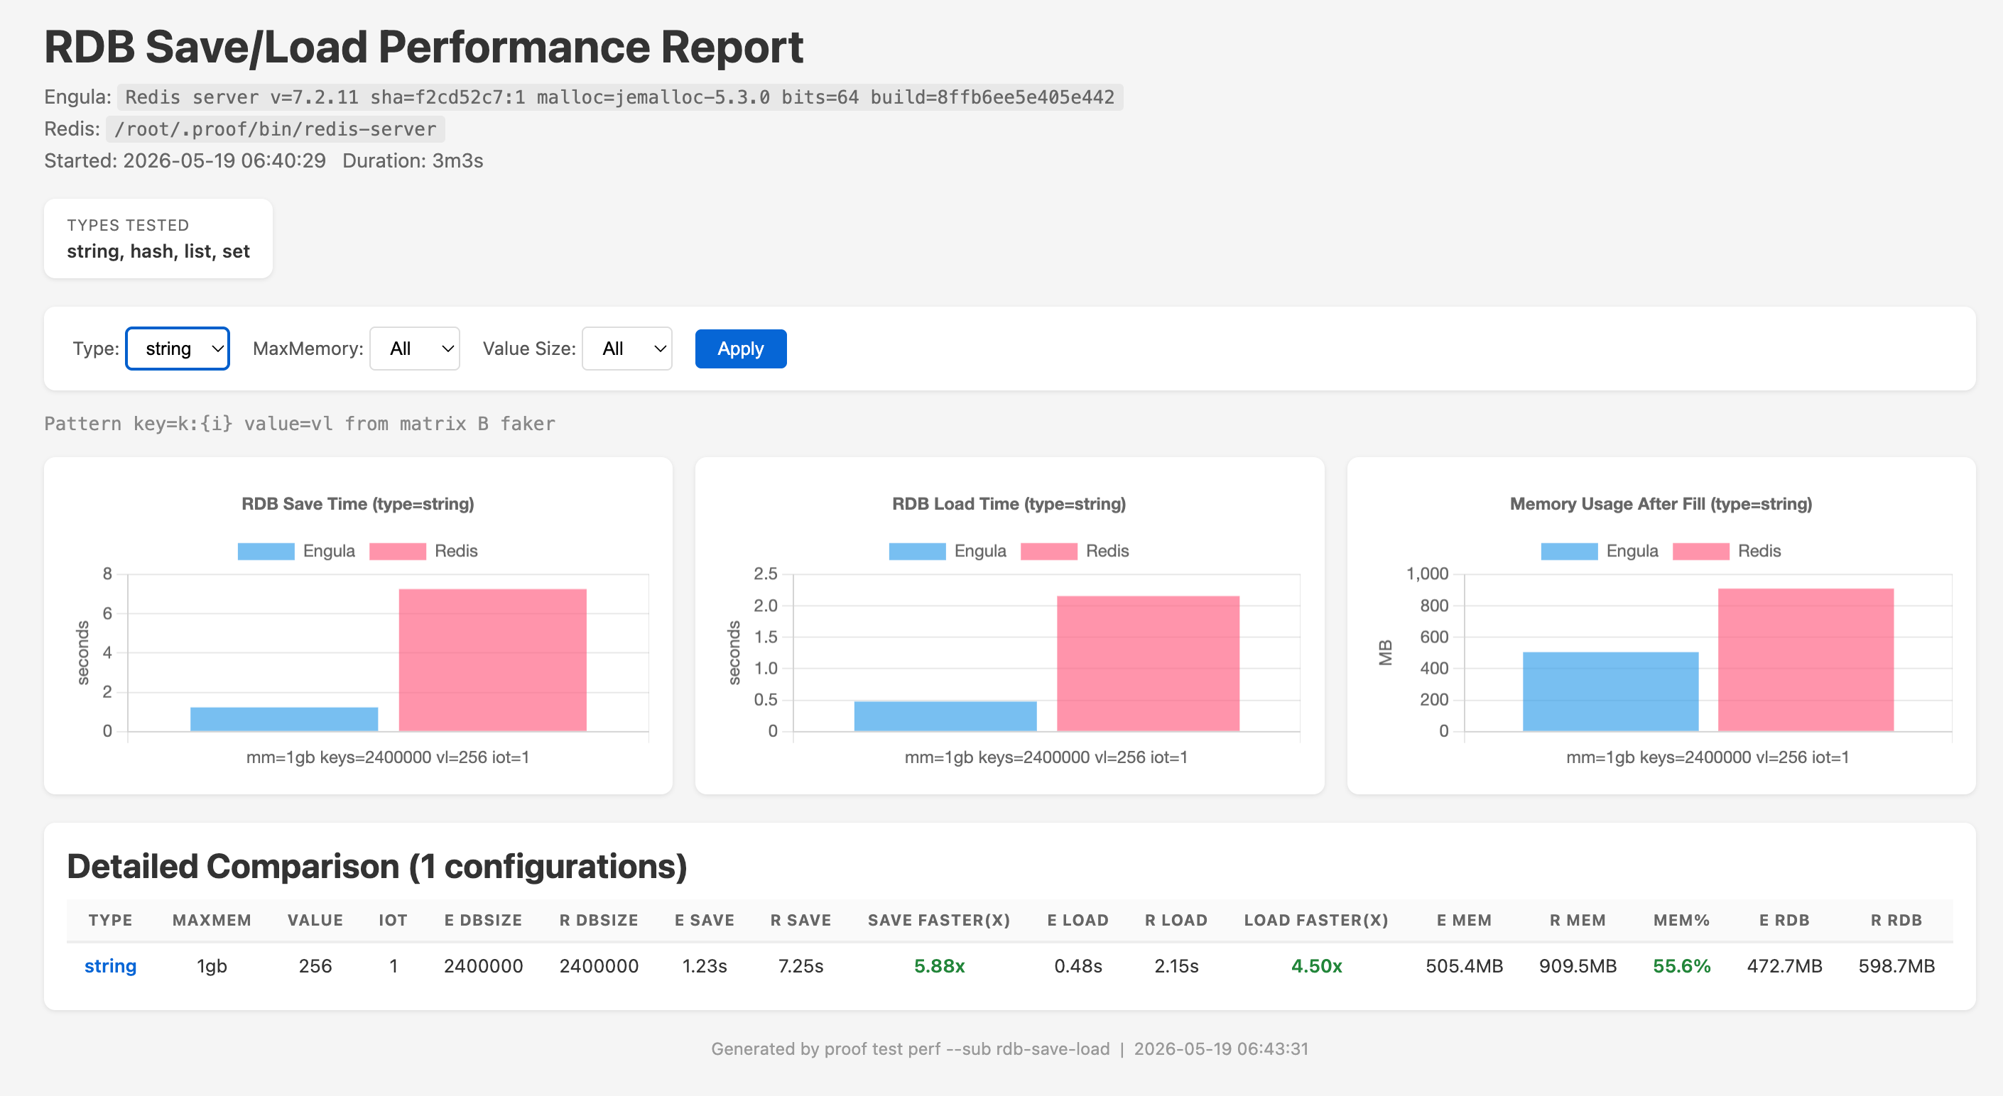Click the 7.25s Redis save time cell
The height and width of the screenshot is (1096, 2003).
[x=801, y=966]
